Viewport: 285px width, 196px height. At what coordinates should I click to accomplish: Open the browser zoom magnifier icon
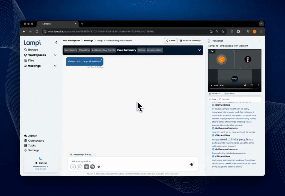(x=217, y=32)
